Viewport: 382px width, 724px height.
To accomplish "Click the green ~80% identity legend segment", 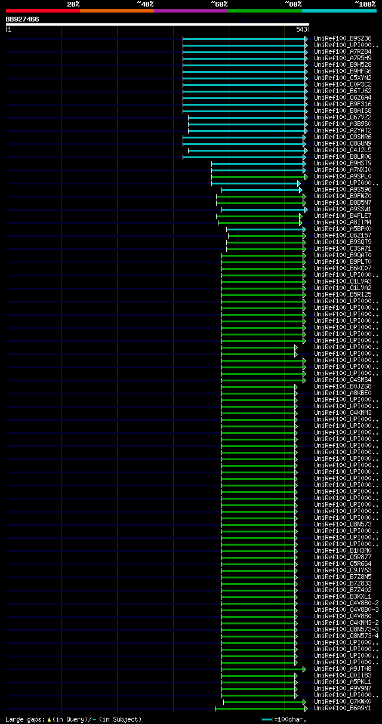I will pos(265,11).
